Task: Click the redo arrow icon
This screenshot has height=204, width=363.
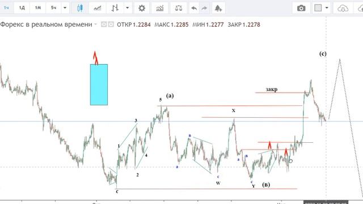Action: (x=204, y=8)
